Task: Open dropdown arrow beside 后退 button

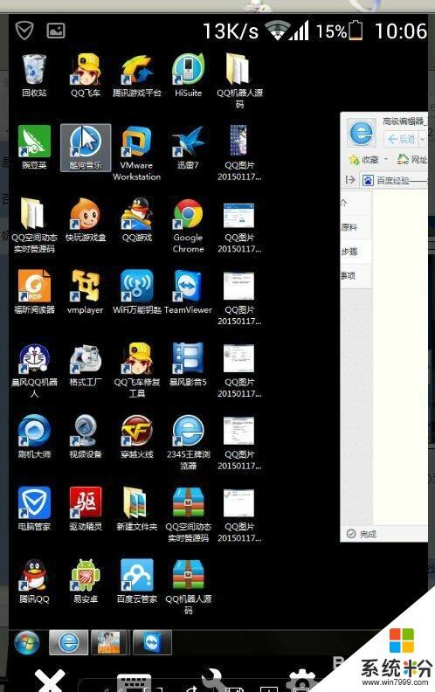Action: click(x=422, y=140)
